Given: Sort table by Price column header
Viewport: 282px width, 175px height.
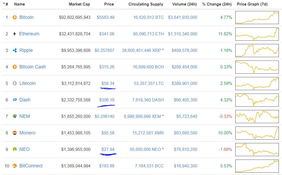Looking at the screenshot, I should pos(109,4).
